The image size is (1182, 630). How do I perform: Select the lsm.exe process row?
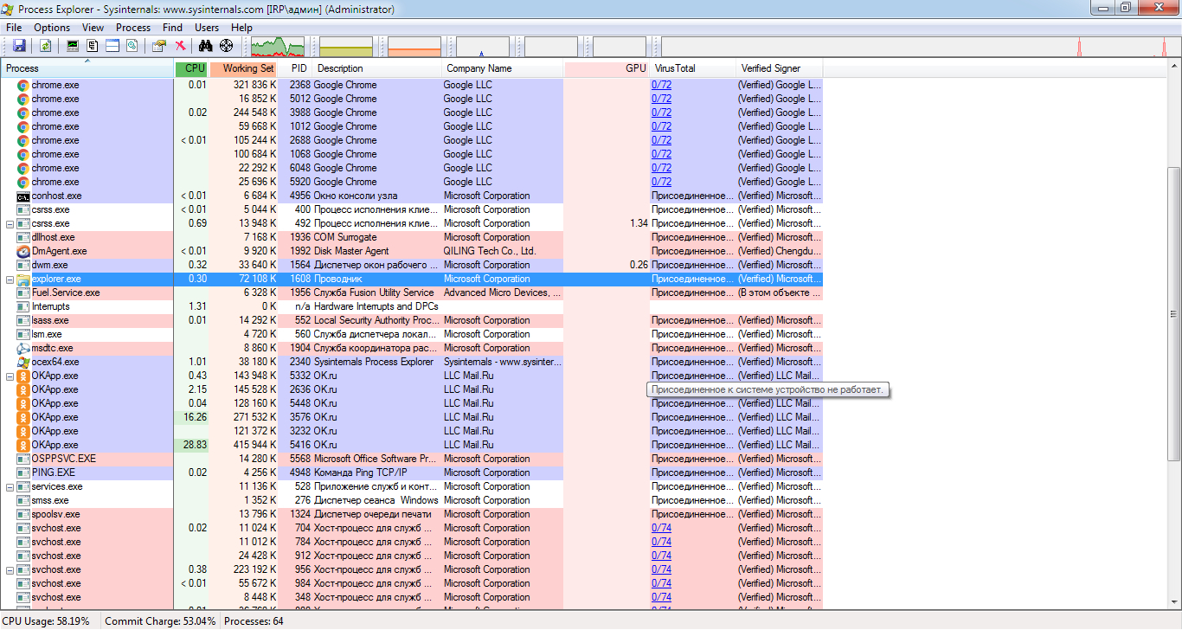(x=412, y=334)
